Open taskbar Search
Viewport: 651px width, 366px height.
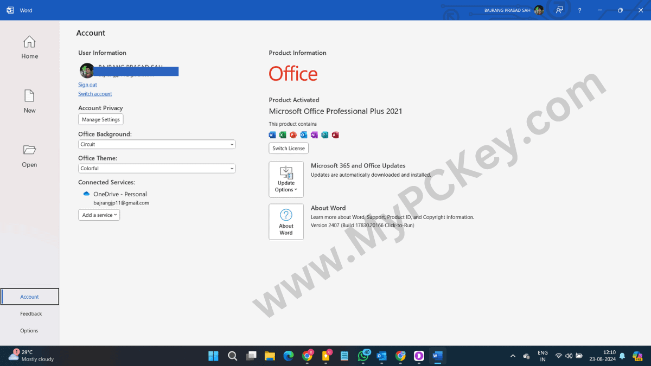[232, 356]
